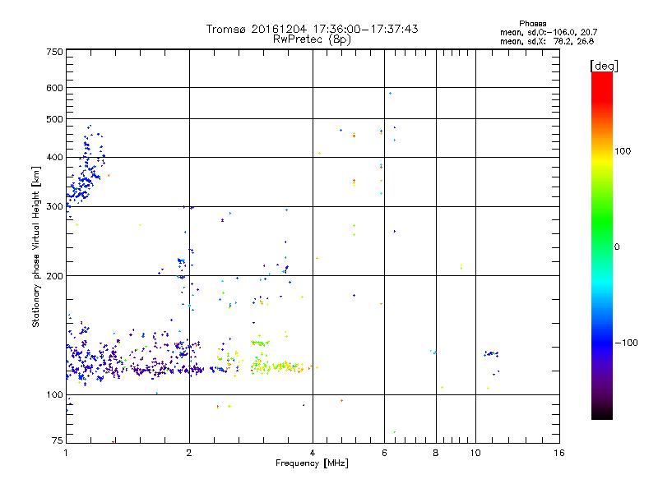The height and width of the screenshot is (493, 658).
Task: Click the y-axis tick label '75'
Action: click(x=58, y=440)
